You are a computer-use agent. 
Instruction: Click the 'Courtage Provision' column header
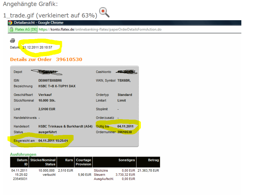[84, 162]
